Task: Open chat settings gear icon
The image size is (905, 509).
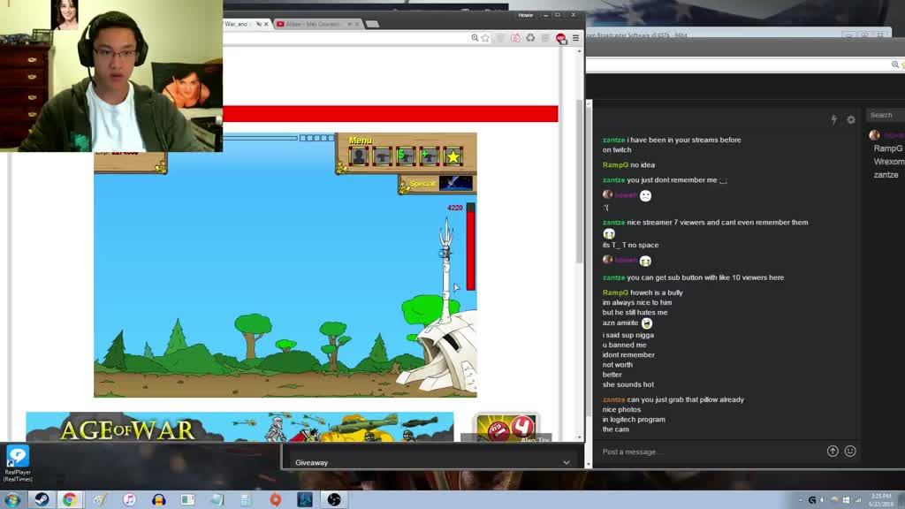Action: tap(851, 119)
